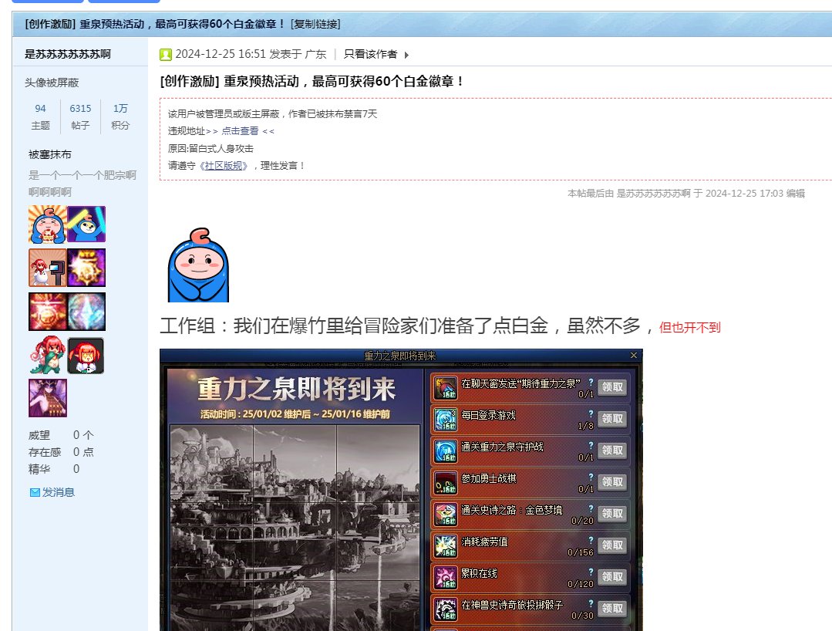Close the 重力之泉即将到来 event window
Viewport: 832px width, 631px height.
(634, 356)
